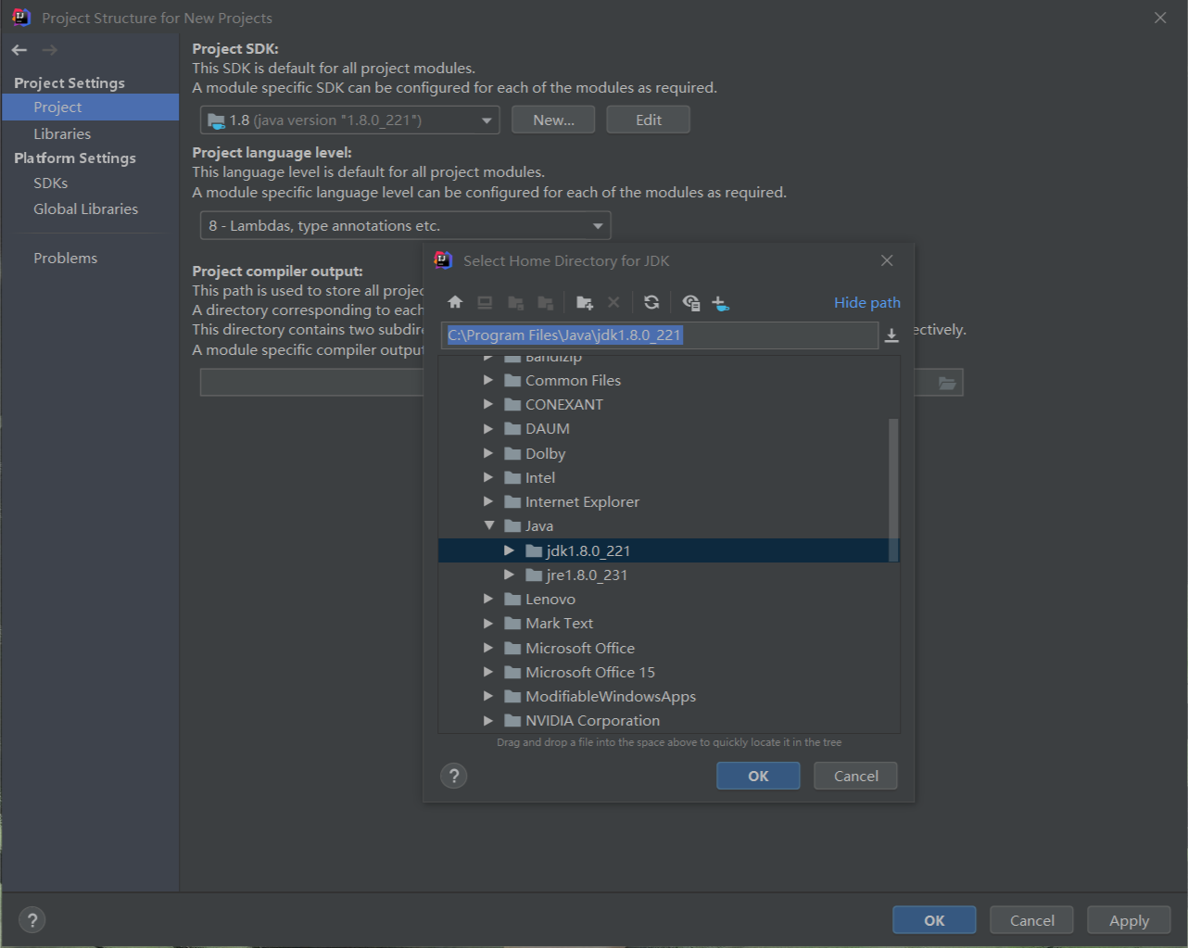Expand the jre1.8.0_231 folder
This screenshot has height=948, width=1188.
point(509,575)
